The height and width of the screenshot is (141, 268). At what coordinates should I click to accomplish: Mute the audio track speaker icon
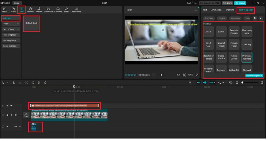(x=15, y=127)
